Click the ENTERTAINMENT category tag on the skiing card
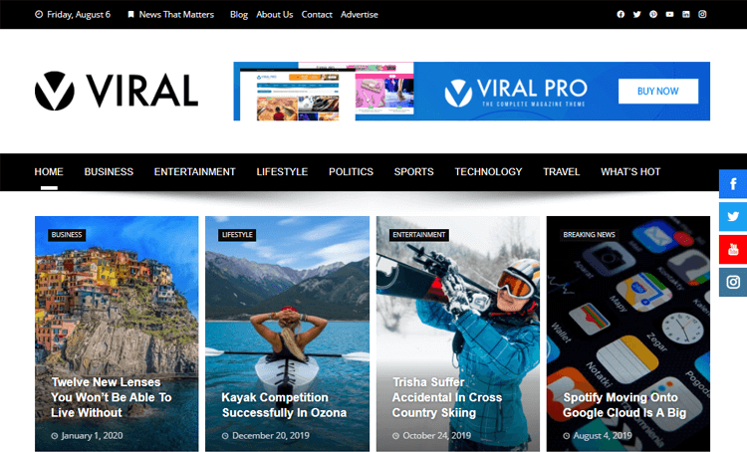 [x=418, y=235]
